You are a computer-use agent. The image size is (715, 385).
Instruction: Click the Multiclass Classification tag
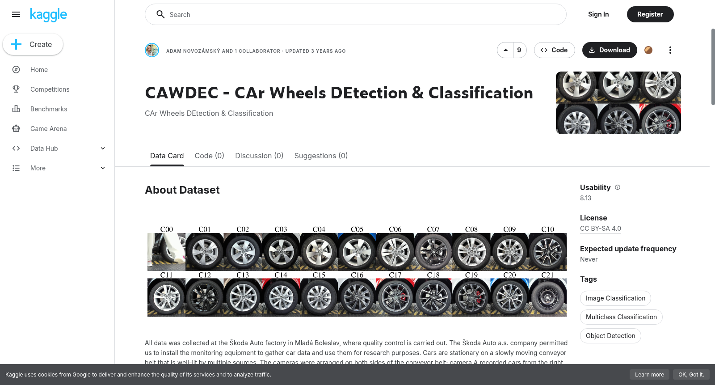coord(621,317)
